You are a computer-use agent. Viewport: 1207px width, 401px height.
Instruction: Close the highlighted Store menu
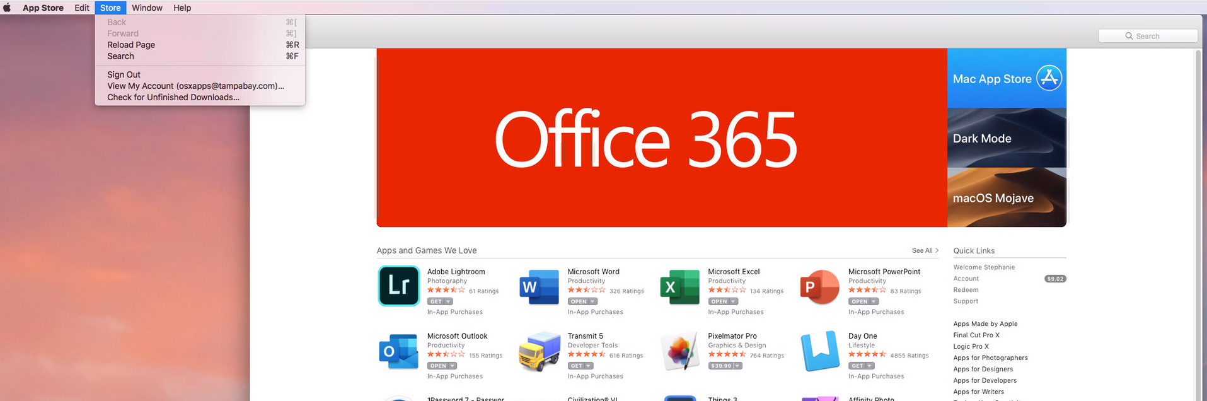point(110,8)
